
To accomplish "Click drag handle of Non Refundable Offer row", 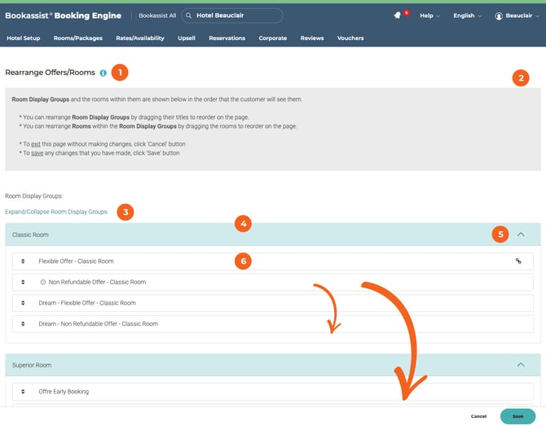I will tap(23, 282).
